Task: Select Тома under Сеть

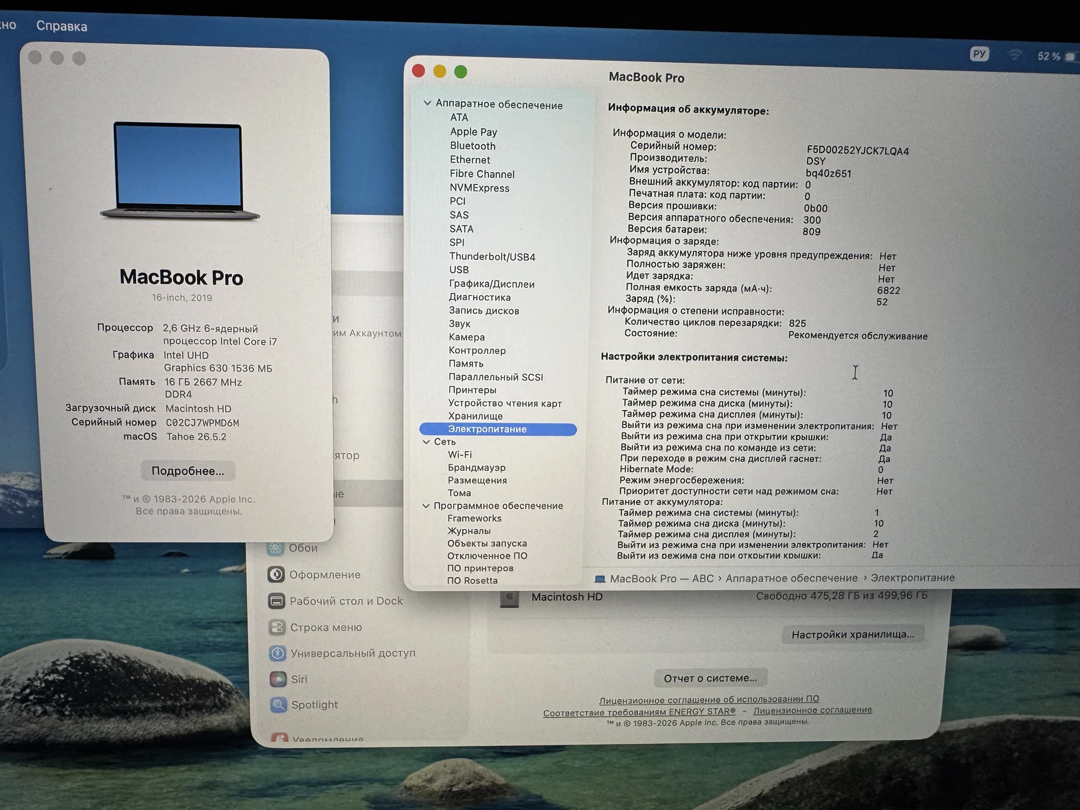Action: pyautogui.click(x=459, y=493)
